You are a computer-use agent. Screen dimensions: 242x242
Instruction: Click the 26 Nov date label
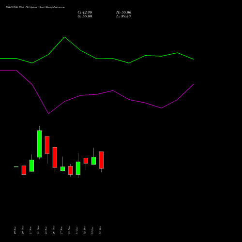54,230
